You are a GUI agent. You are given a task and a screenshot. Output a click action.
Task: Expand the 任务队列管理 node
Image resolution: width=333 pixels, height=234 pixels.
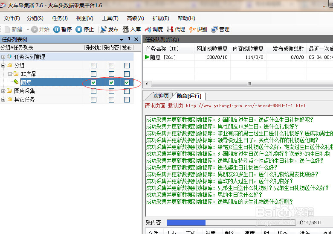[x=3, y=57]
